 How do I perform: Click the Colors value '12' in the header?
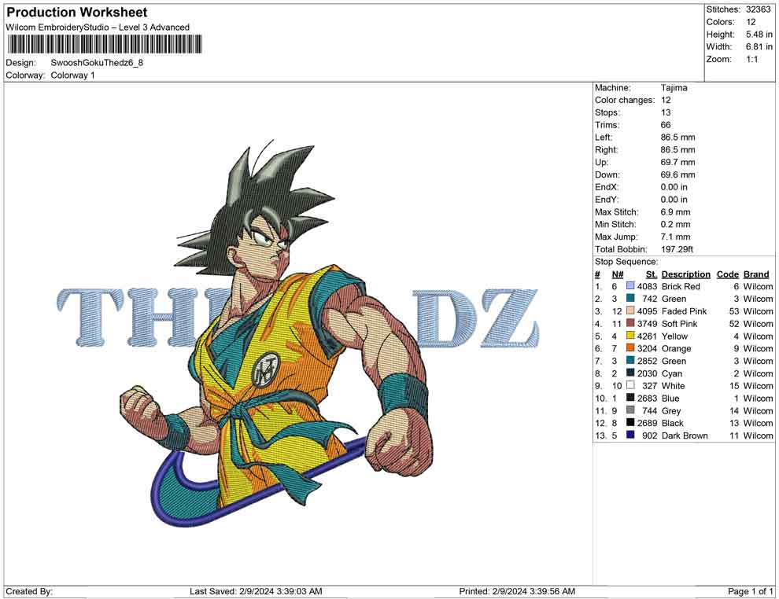pos(751,22)
